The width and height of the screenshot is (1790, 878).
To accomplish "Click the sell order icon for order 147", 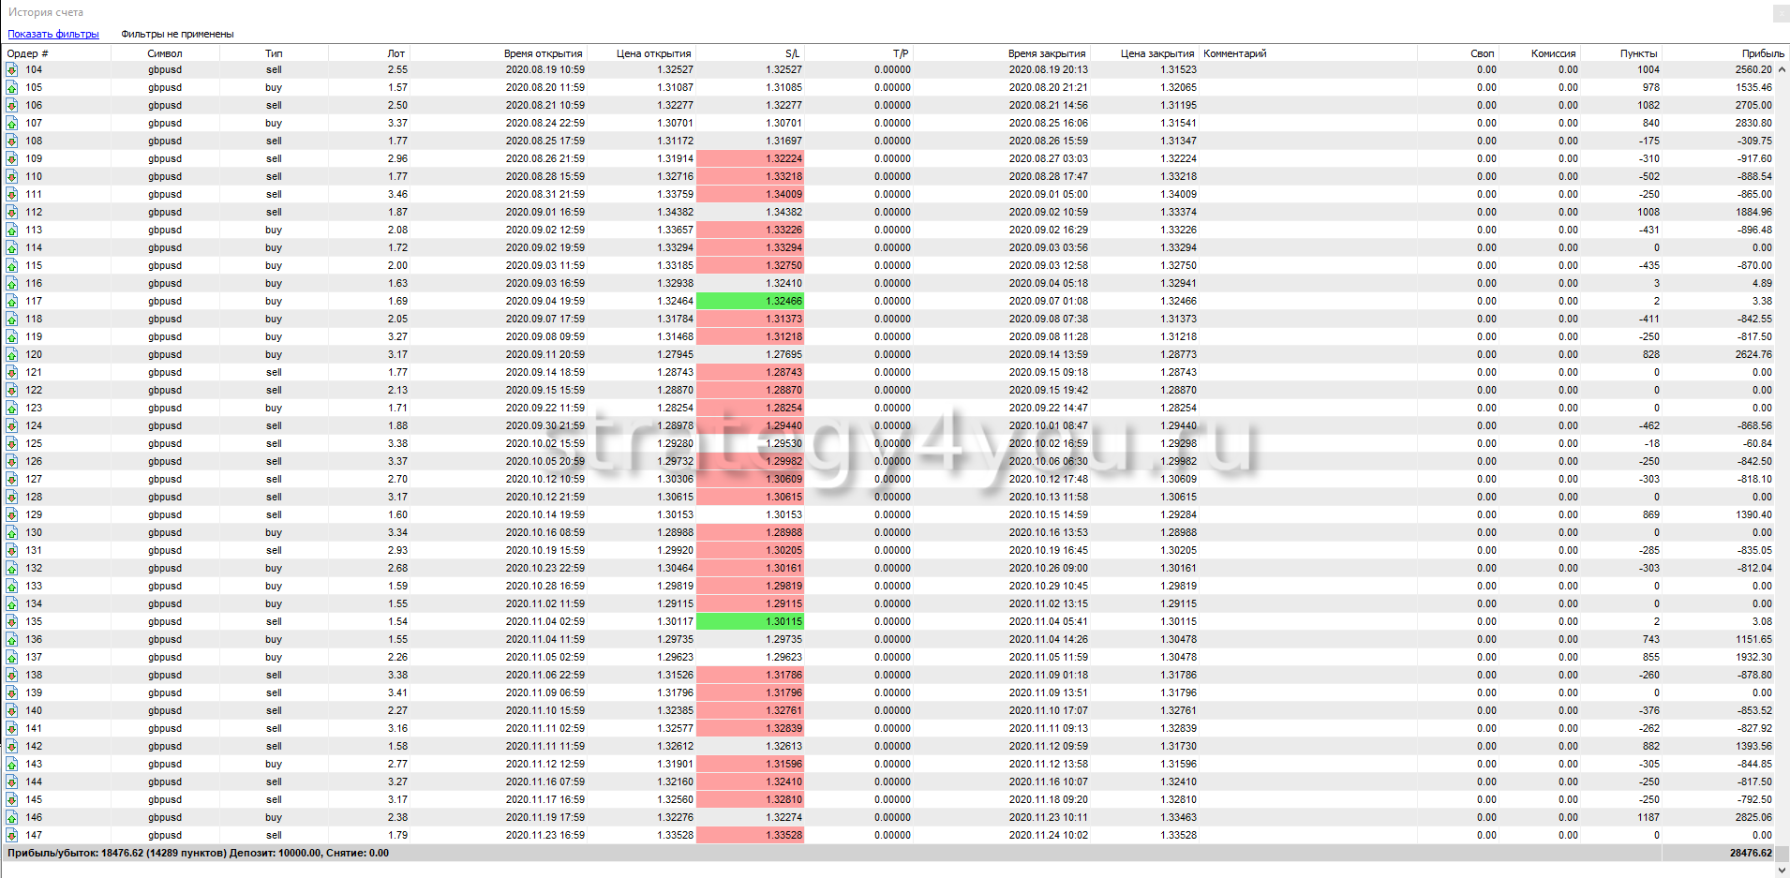I will pyautogui.click(x=12, y=835).
